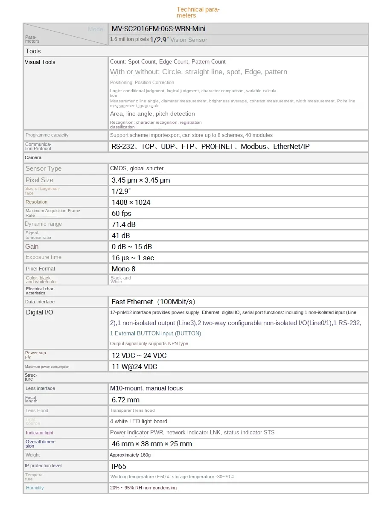Click the 'Dynamic range' label

[43, 224]
